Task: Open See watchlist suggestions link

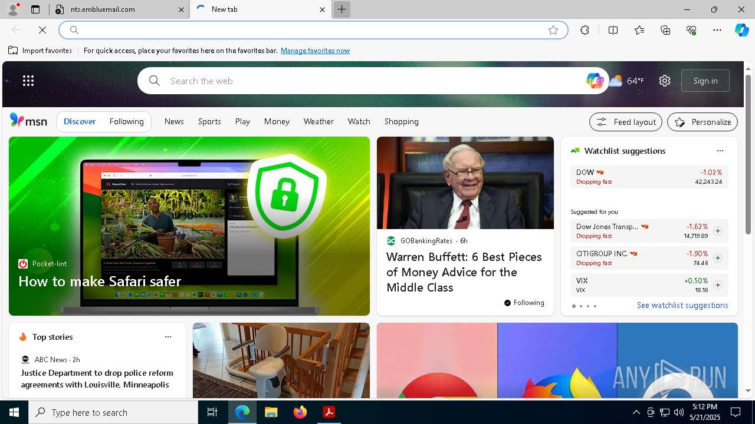Action: click(x=682, y=305)
